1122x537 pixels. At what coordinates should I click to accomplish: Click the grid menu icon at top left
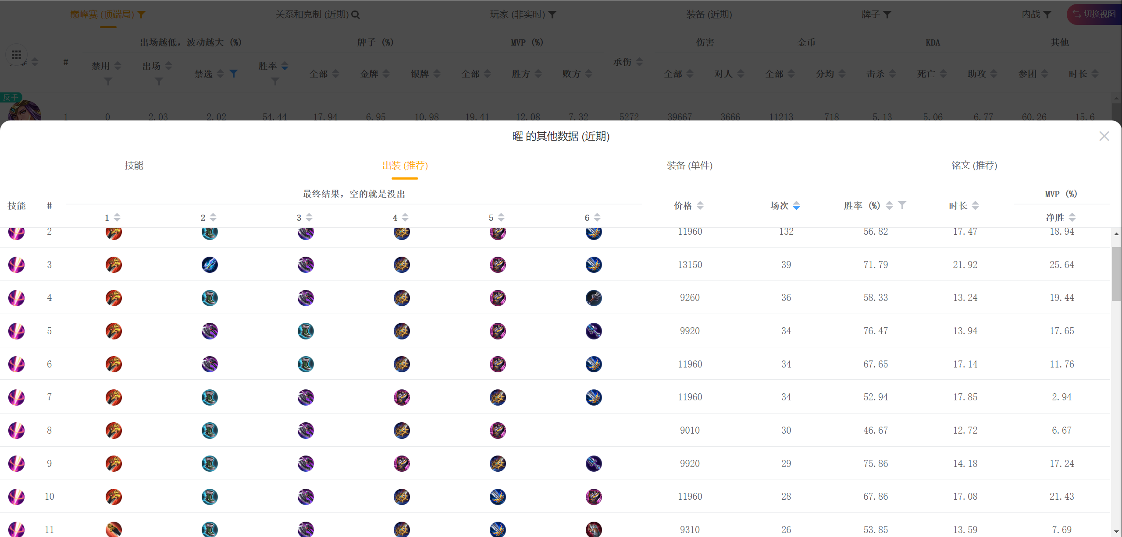[16, 55]
